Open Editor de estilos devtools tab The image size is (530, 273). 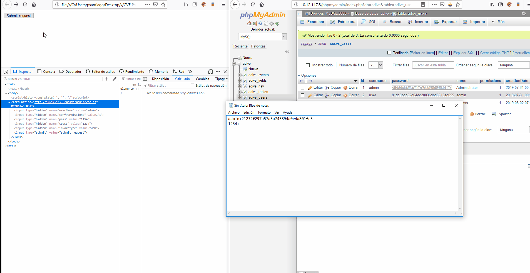click(x=100, y=72)
